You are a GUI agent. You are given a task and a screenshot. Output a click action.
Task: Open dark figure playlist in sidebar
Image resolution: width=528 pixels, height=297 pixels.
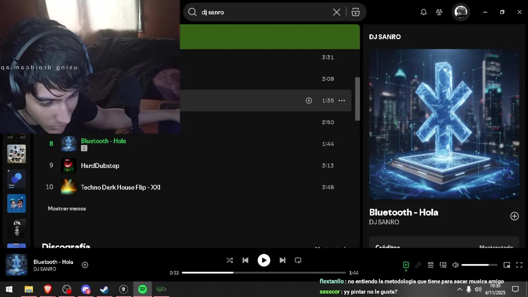[16, 228]
